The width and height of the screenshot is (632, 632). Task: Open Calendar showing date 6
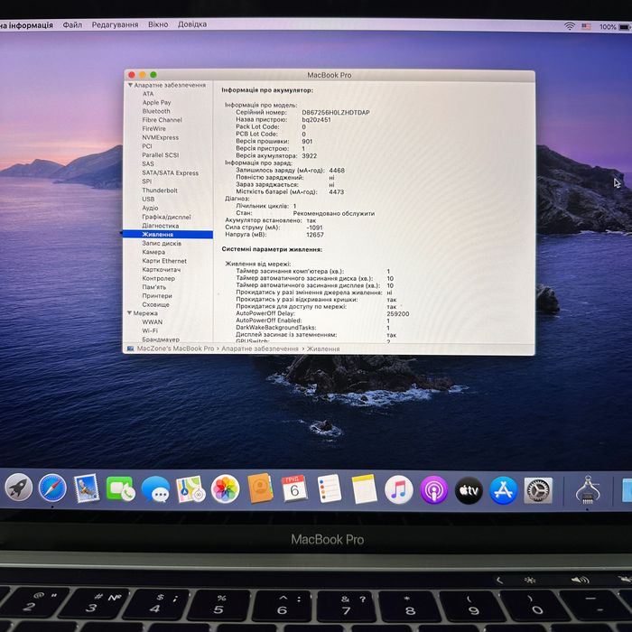294,488
